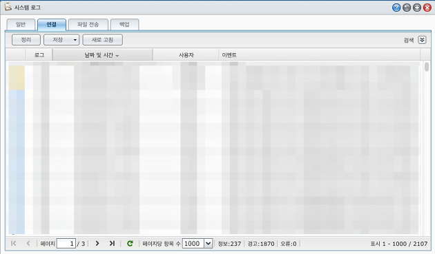Click the 1000 items per page field
Viewport: 435px width, 254px height.
coord(193,244)
